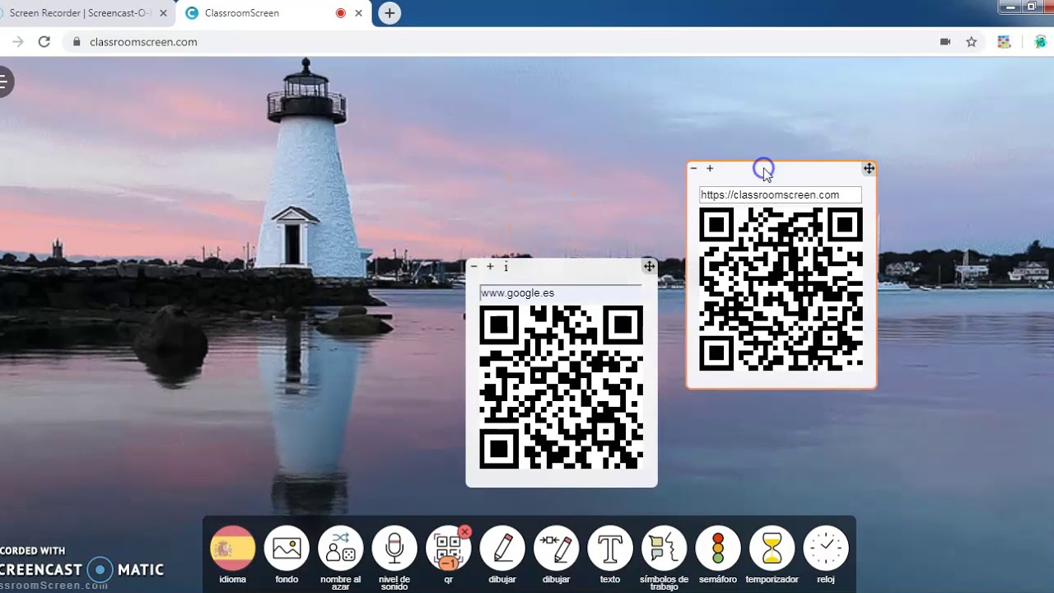Open the idioma Spanish flag language selector
This screenshot has width=1054, height=593.
233,549
